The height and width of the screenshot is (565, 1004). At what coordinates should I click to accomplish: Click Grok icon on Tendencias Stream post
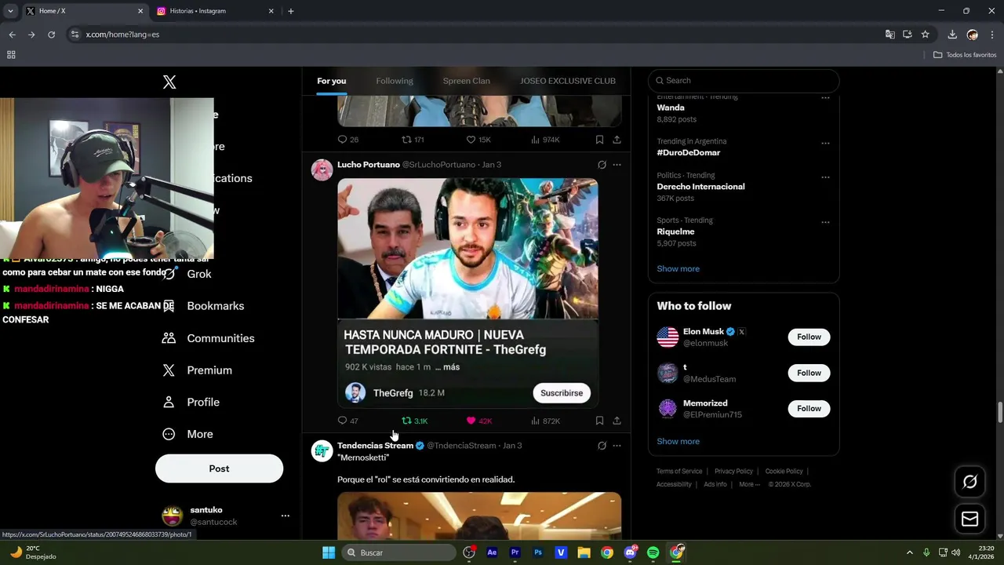(602, 446)
